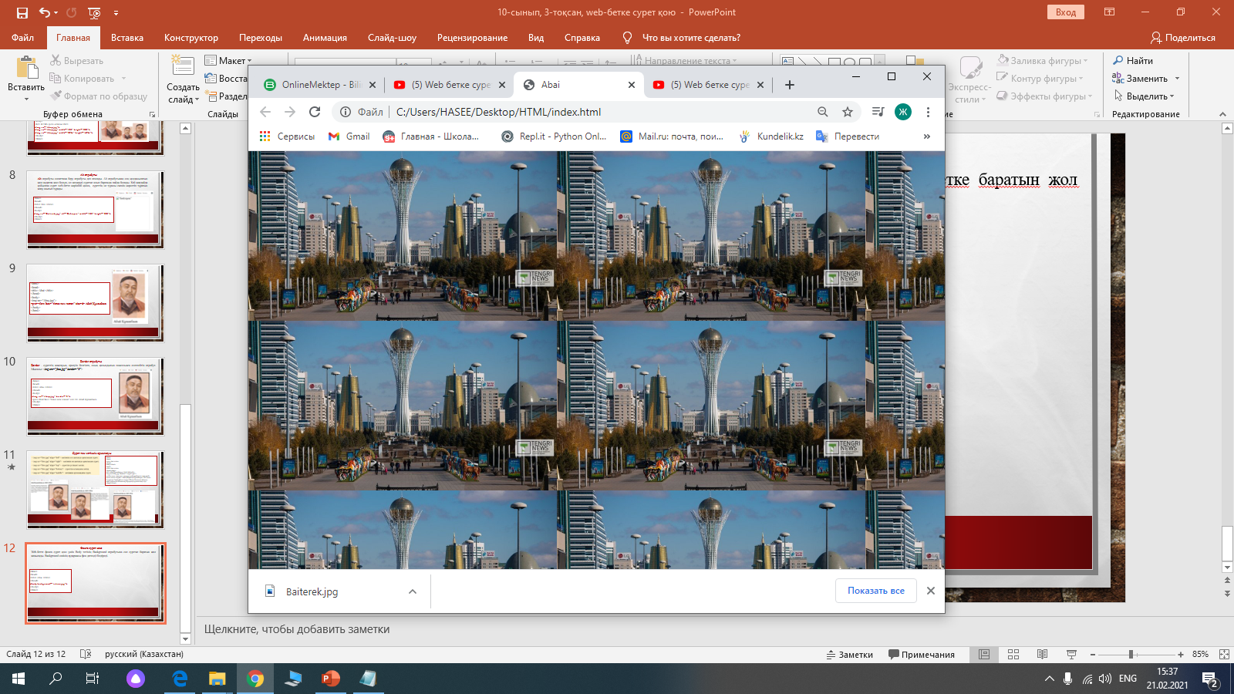The image size is (1234, 694).
Task: Open Chrome's three-dot menu
Action: click(928, 112)
